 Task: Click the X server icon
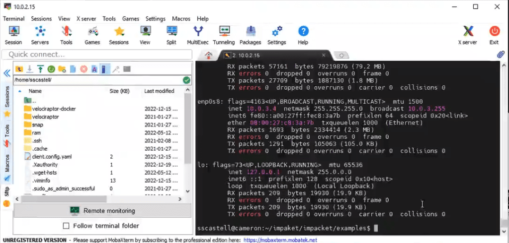467,35
